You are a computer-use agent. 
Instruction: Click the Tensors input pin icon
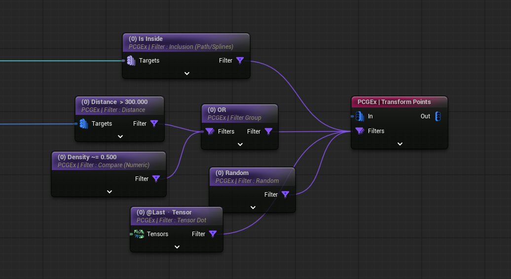click(139, 234)
